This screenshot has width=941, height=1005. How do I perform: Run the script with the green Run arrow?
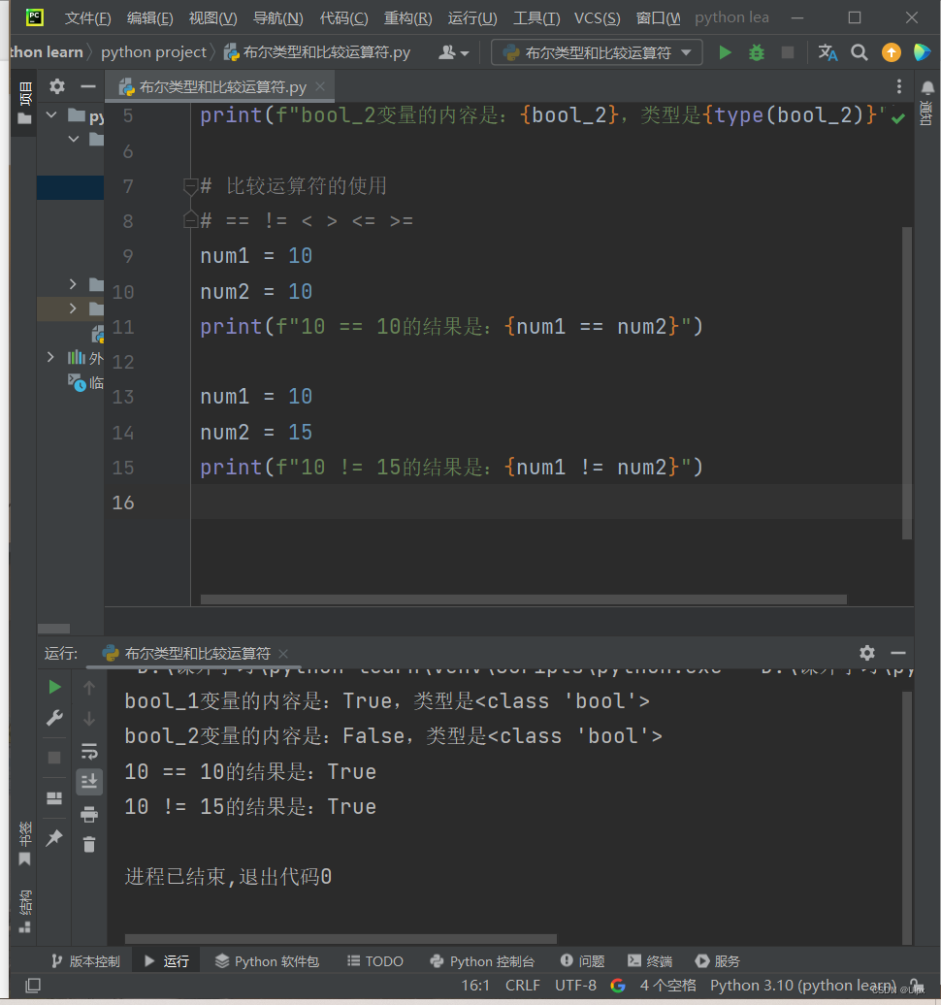pyautogui.click(x=725, y=52)
